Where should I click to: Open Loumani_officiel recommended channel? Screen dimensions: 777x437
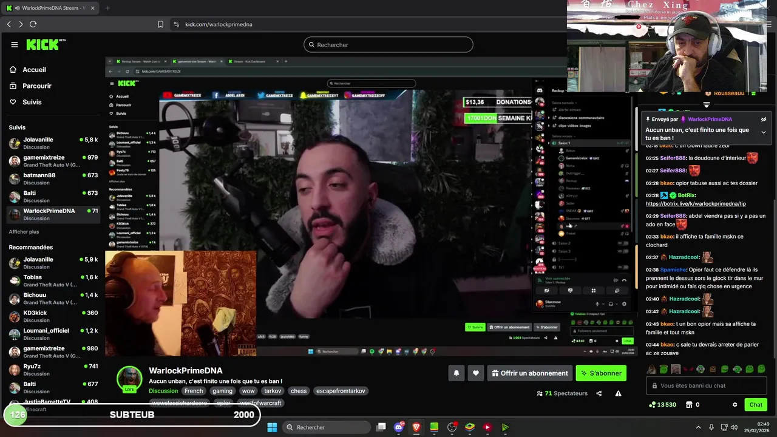pyautogui.click(x=53, y=334)
